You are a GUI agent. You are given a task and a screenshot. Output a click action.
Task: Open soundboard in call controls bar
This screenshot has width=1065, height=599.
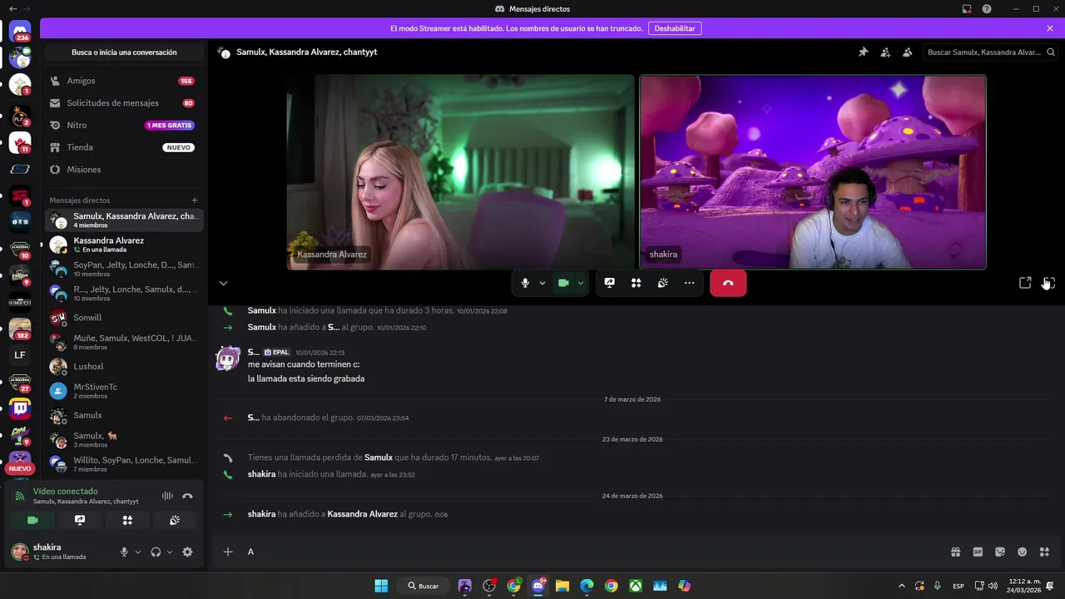[663, 283]
